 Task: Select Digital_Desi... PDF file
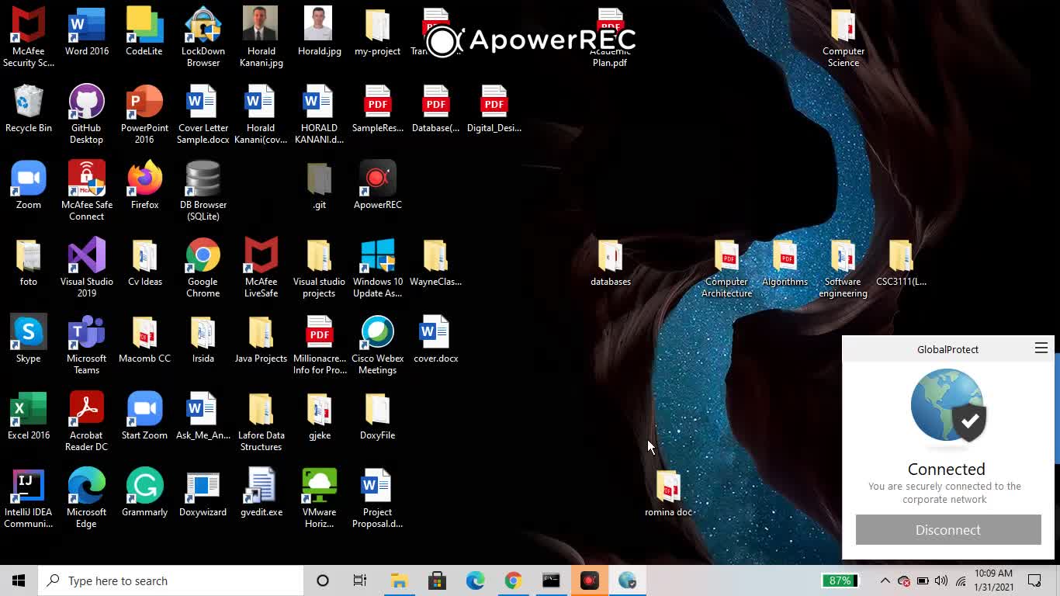click(x=494, y=108)
